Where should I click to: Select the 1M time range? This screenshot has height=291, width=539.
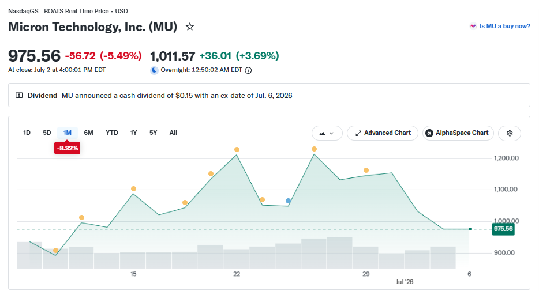pyautogui.click(x=68, y=133)
